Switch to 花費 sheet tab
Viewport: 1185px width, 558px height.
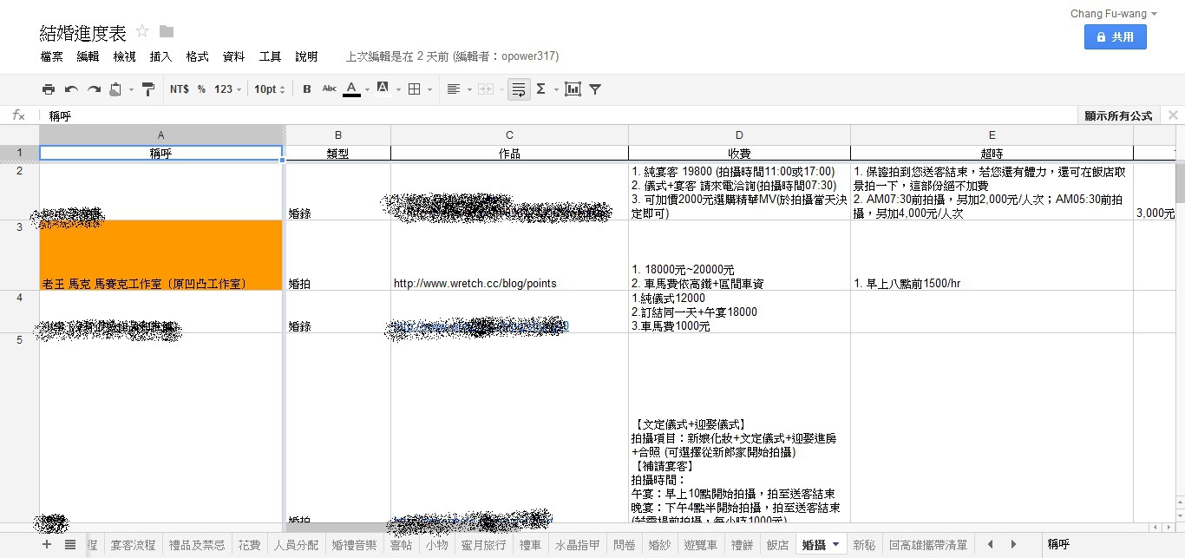249,545
